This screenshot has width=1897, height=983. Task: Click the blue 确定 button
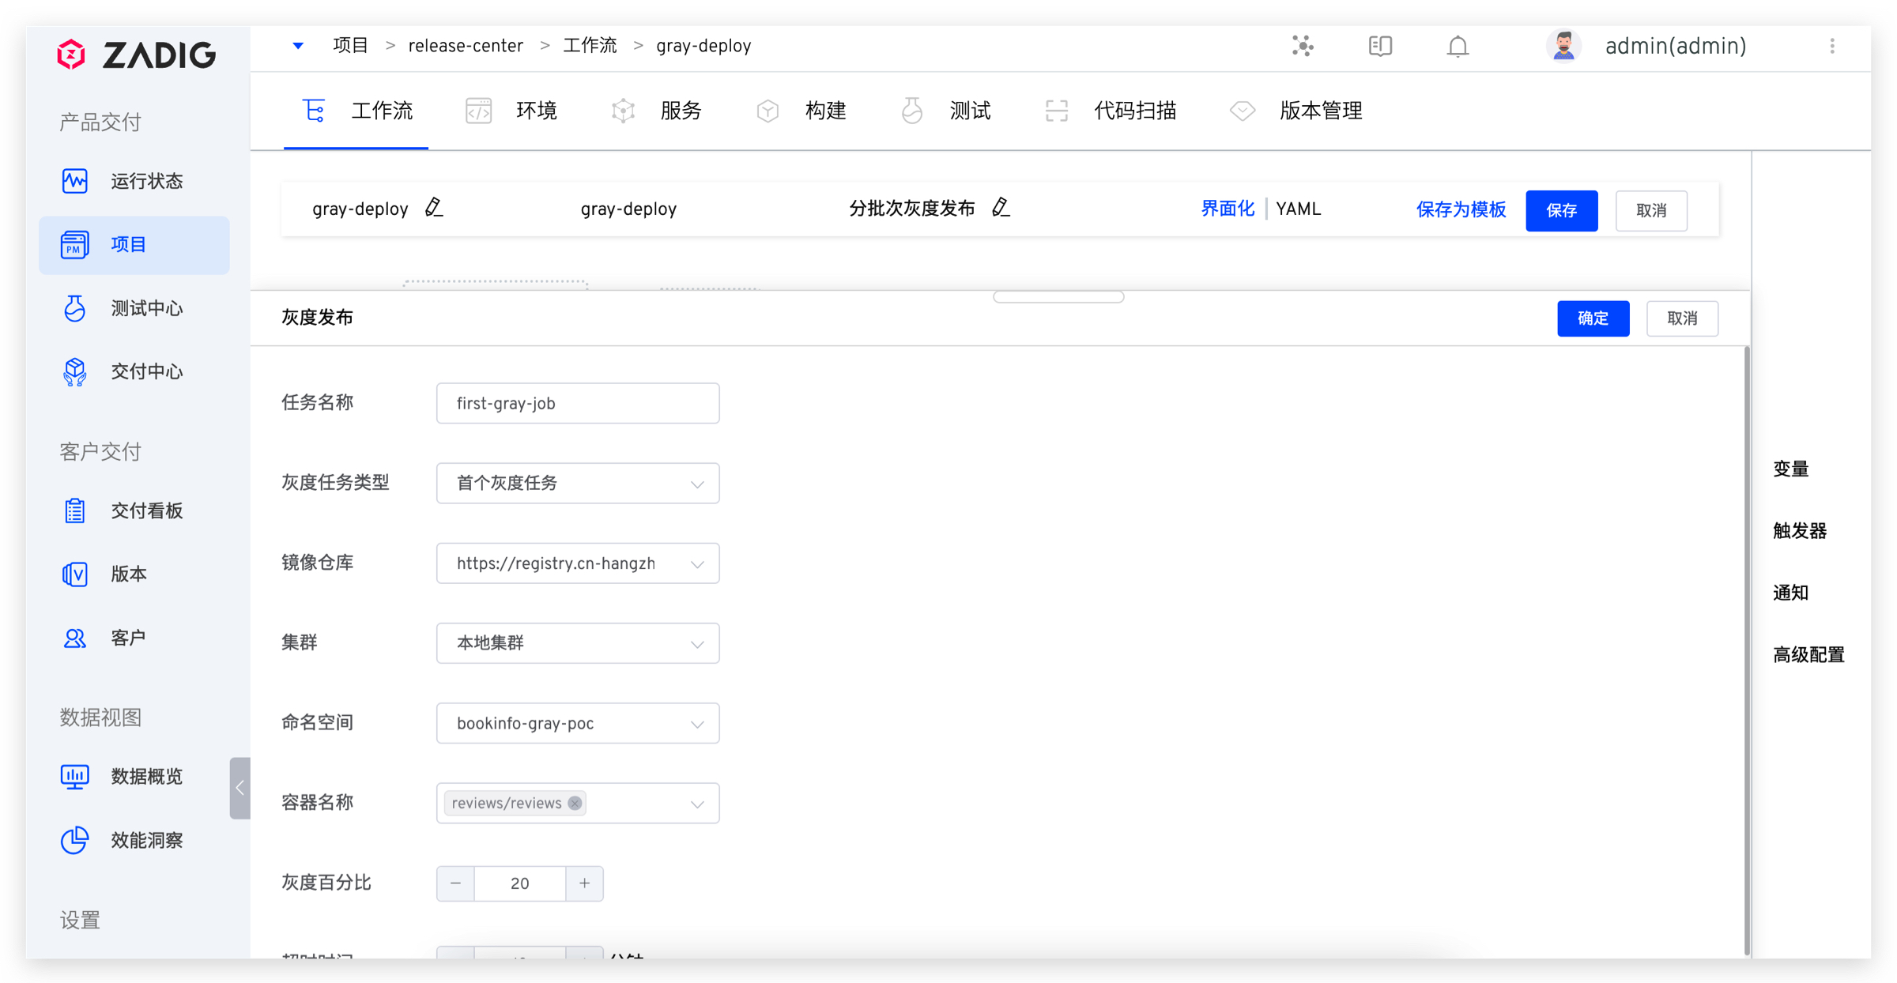click(x=1592, y=318)
